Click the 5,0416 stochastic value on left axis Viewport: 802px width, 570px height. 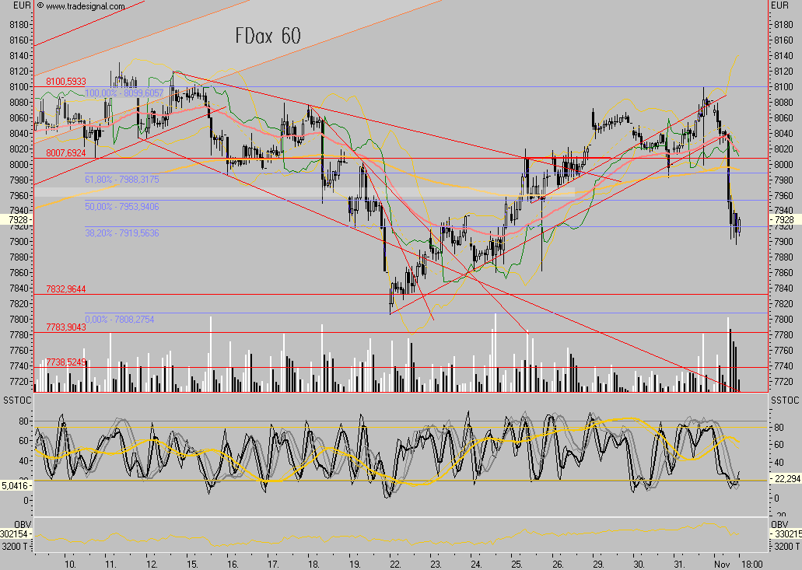coord(16,485)
